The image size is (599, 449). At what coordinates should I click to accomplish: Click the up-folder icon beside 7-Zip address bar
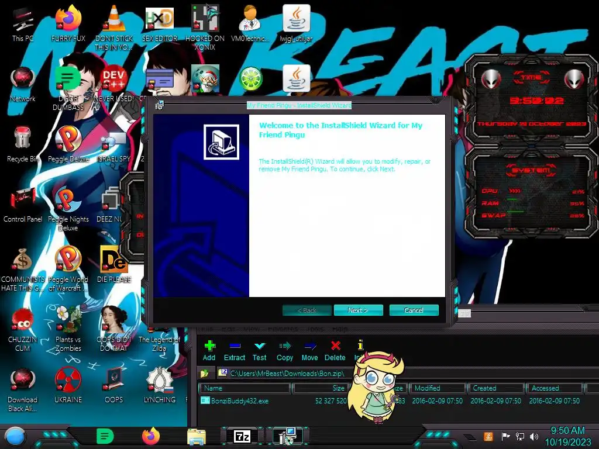coord(205,373)
